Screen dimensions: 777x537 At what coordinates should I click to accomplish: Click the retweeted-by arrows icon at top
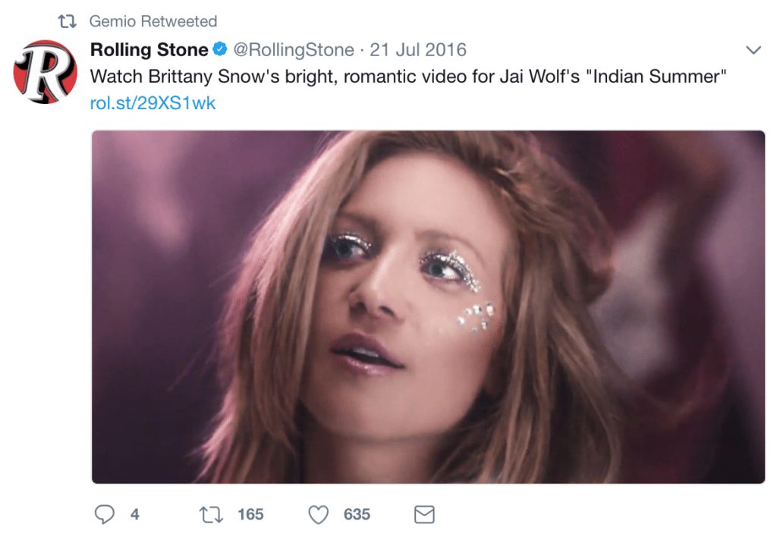68,21
